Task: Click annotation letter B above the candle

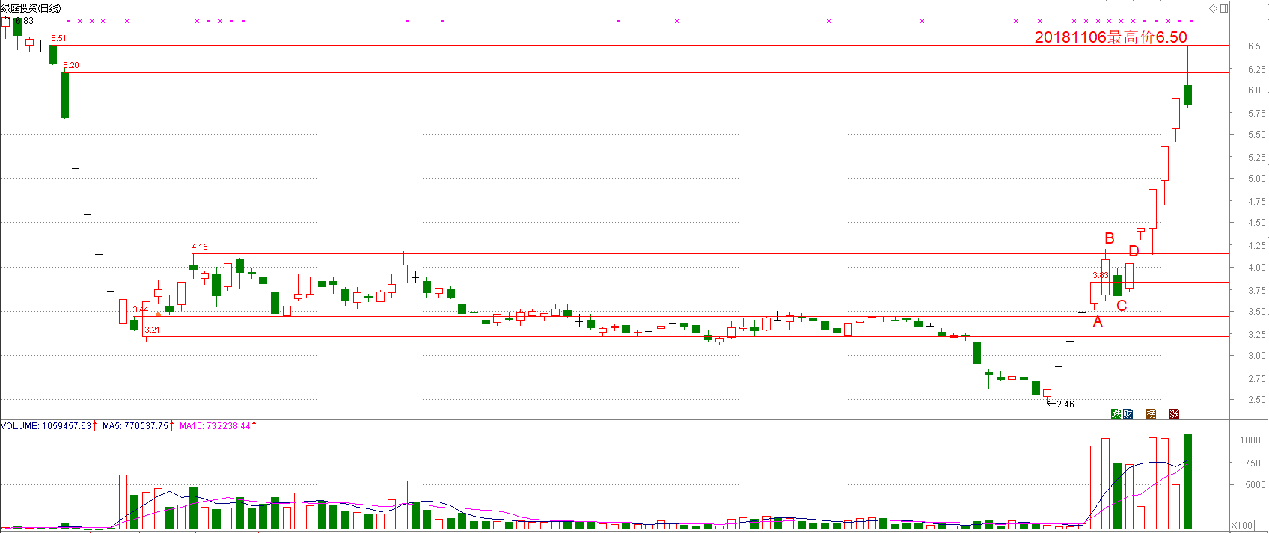Action: tap(1110, 238)
